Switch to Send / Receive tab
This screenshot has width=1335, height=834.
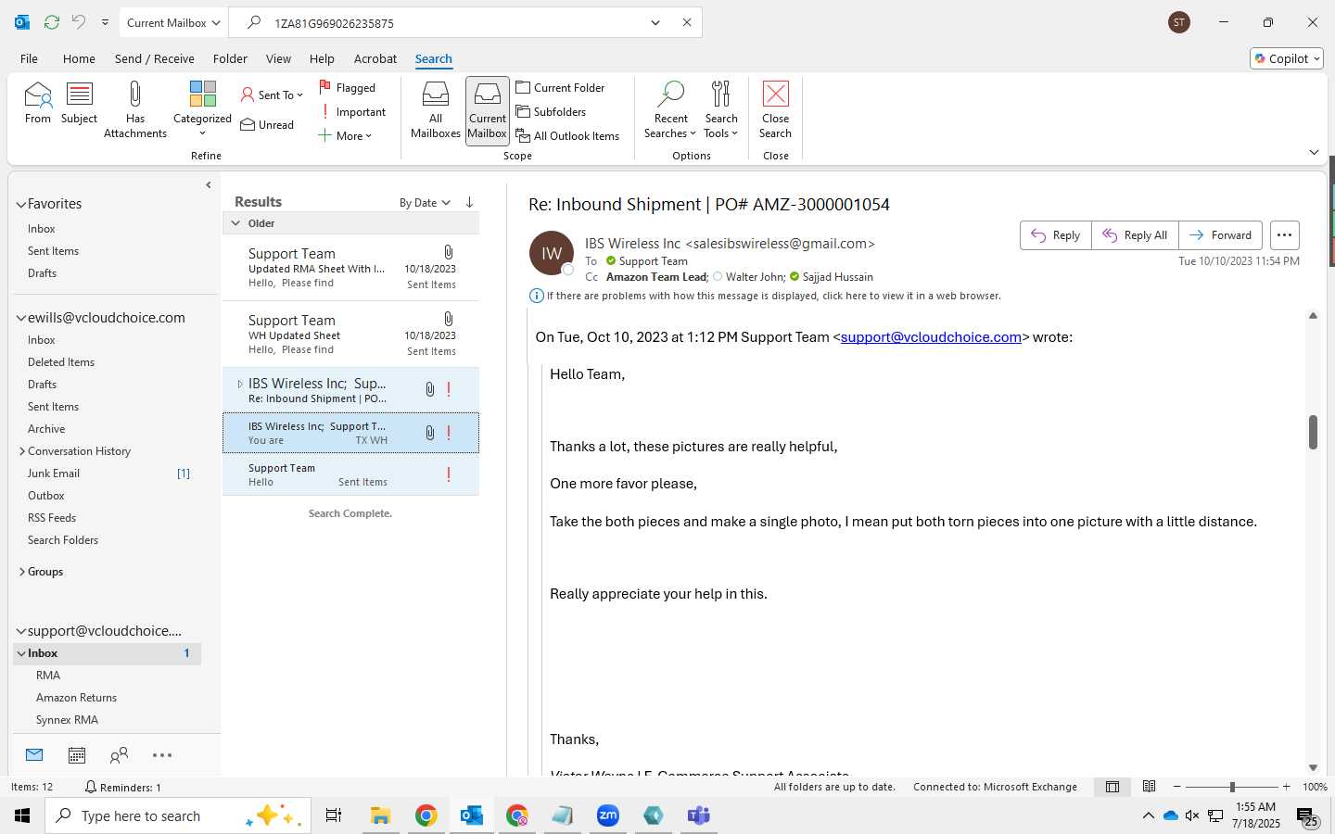coord(155,58)
